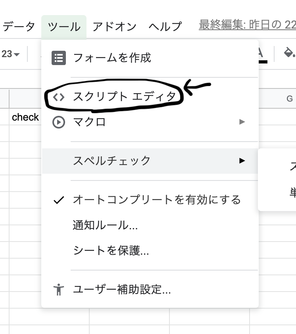
Task: Open the マクロ submenu item
Action: pos(150,122)
